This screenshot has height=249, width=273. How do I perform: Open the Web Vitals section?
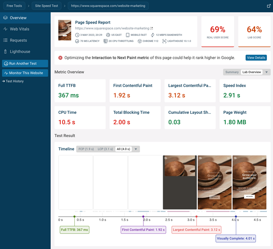[x=25, y=29]
